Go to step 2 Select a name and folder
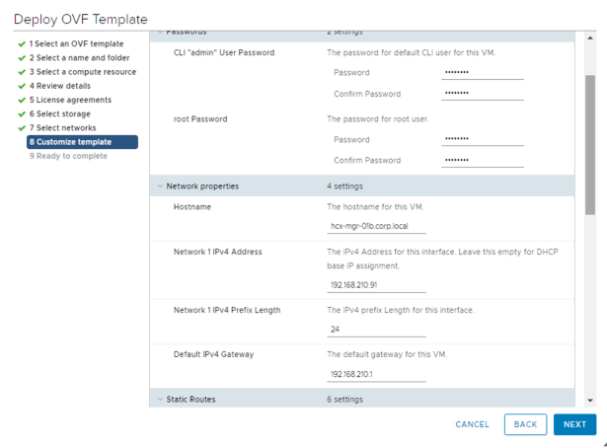607x448 pixels. click(79, 58)
